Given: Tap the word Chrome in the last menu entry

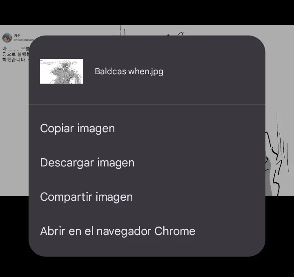Looking at the screenshot, I should 175,231.
